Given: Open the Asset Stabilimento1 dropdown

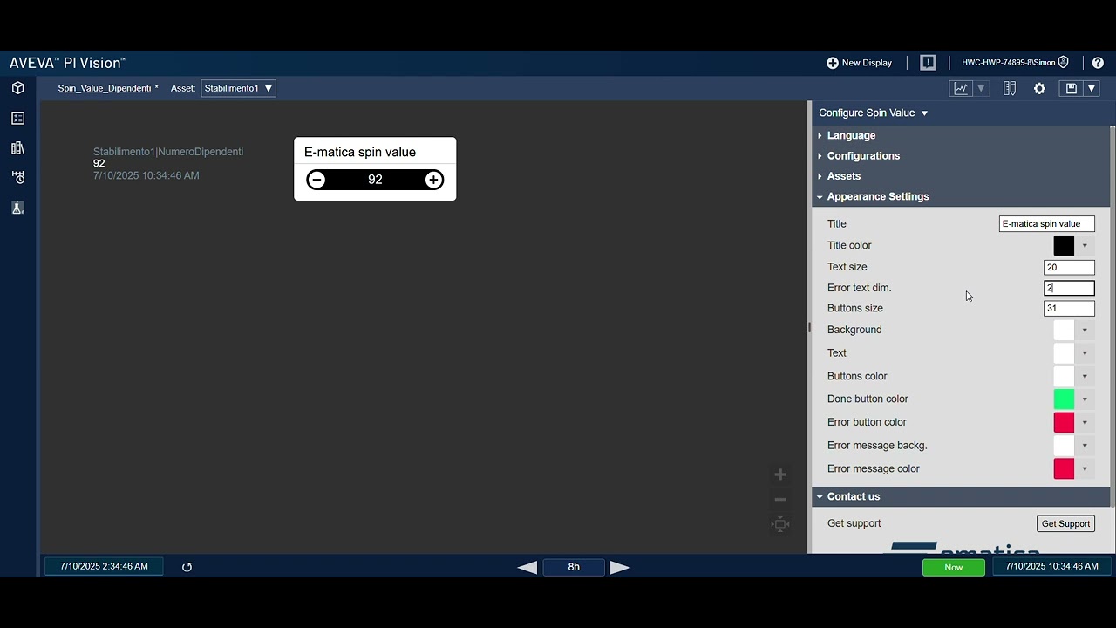Looking at the screenshot, I should click(x=238, y=88).
